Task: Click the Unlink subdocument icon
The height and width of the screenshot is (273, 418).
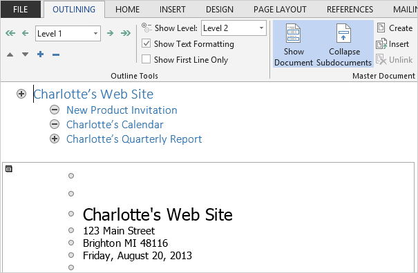Action: 381,59
